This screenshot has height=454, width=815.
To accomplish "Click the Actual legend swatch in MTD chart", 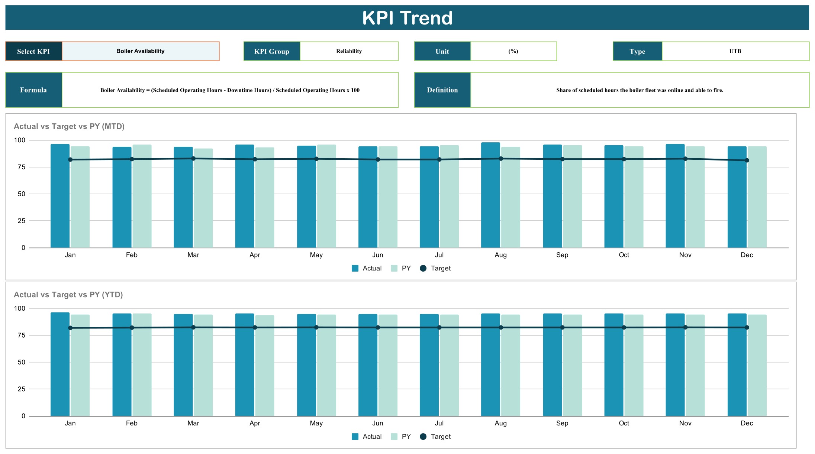I will point(355,268).
